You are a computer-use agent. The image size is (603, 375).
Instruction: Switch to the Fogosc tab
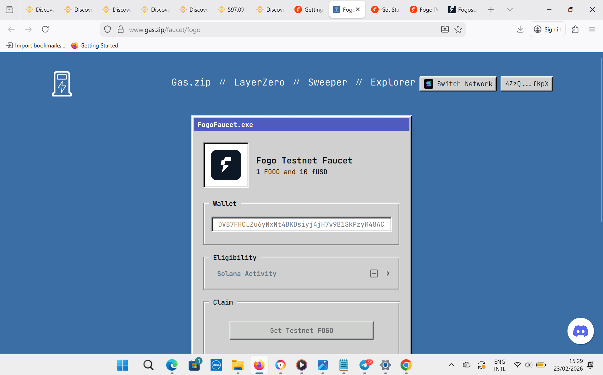(x=462, y=10)
